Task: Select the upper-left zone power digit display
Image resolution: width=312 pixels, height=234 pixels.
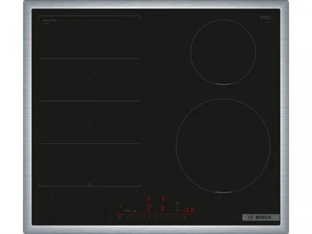Action: [149, 199]
